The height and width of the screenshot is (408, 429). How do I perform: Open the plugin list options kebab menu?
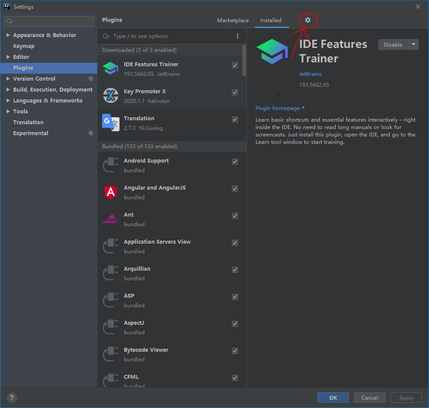(238, 36)
